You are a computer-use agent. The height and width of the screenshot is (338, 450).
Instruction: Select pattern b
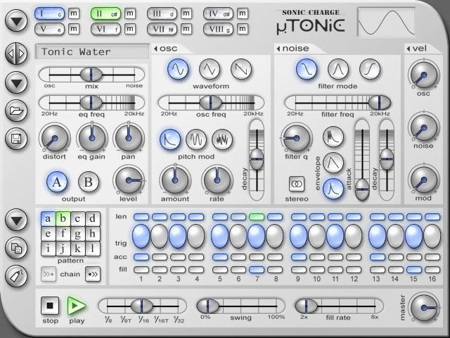(63, 219)
